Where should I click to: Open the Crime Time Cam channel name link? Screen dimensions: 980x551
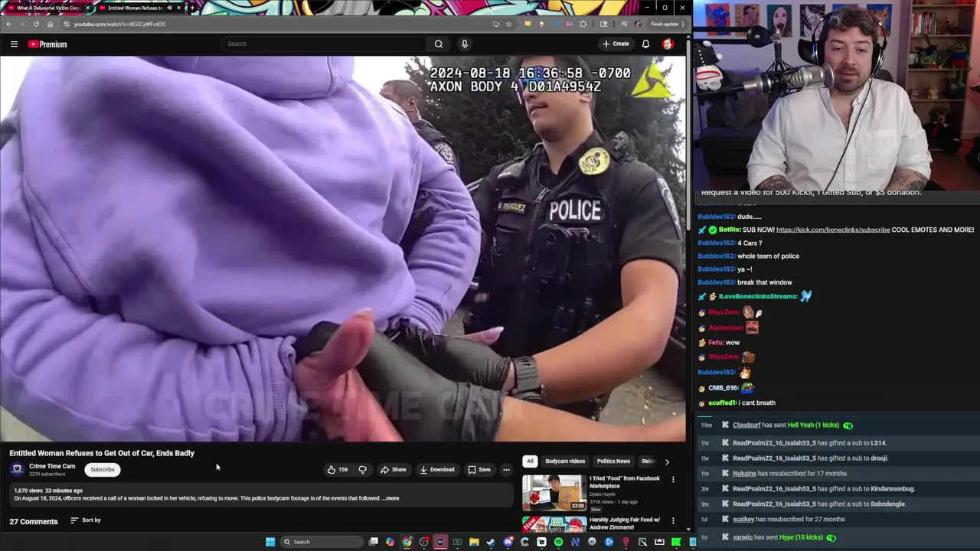[52, 466]
